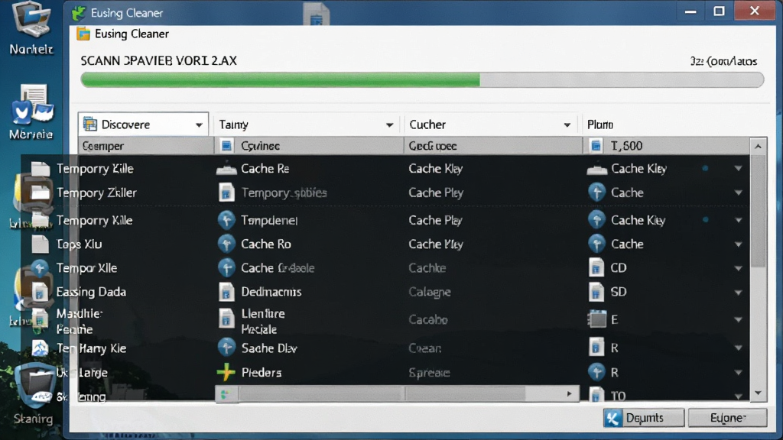The width and height of the screenshot is (783, 440).
Task: Select the Eassing Dada row
Action: [91, 292]
